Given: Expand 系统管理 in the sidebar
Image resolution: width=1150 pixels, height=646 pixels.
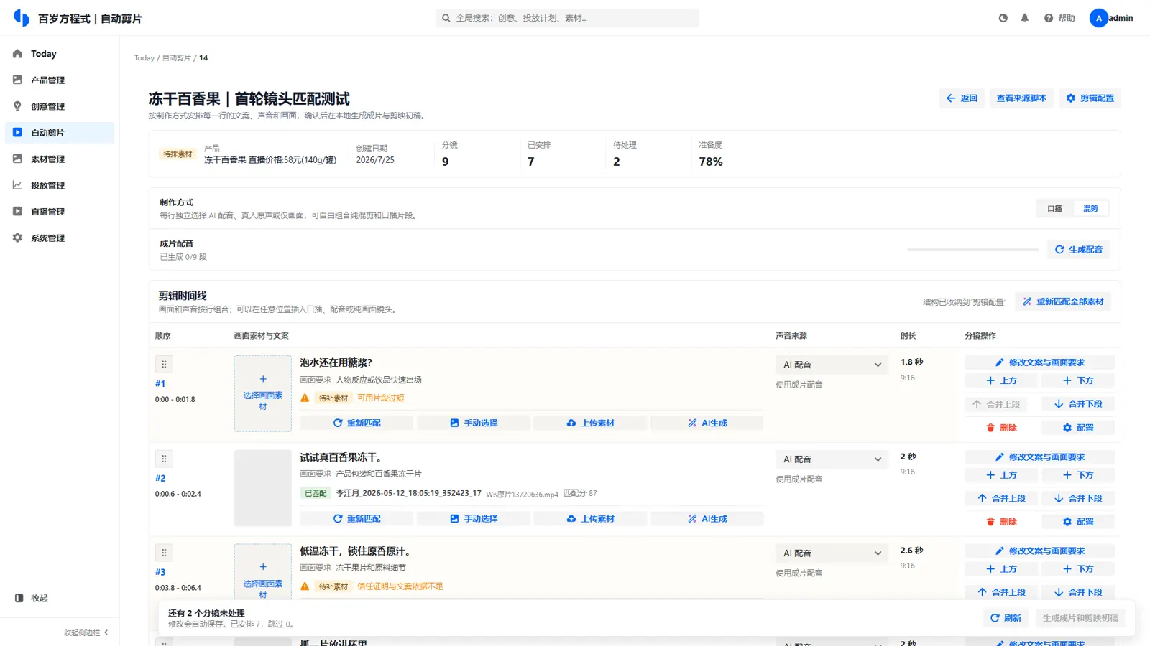Looking at the screenshot, I should (x=60, y=238).
